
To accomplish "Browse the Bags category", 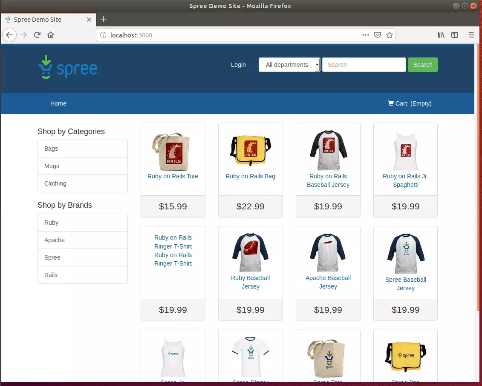I will click(82, 149).
